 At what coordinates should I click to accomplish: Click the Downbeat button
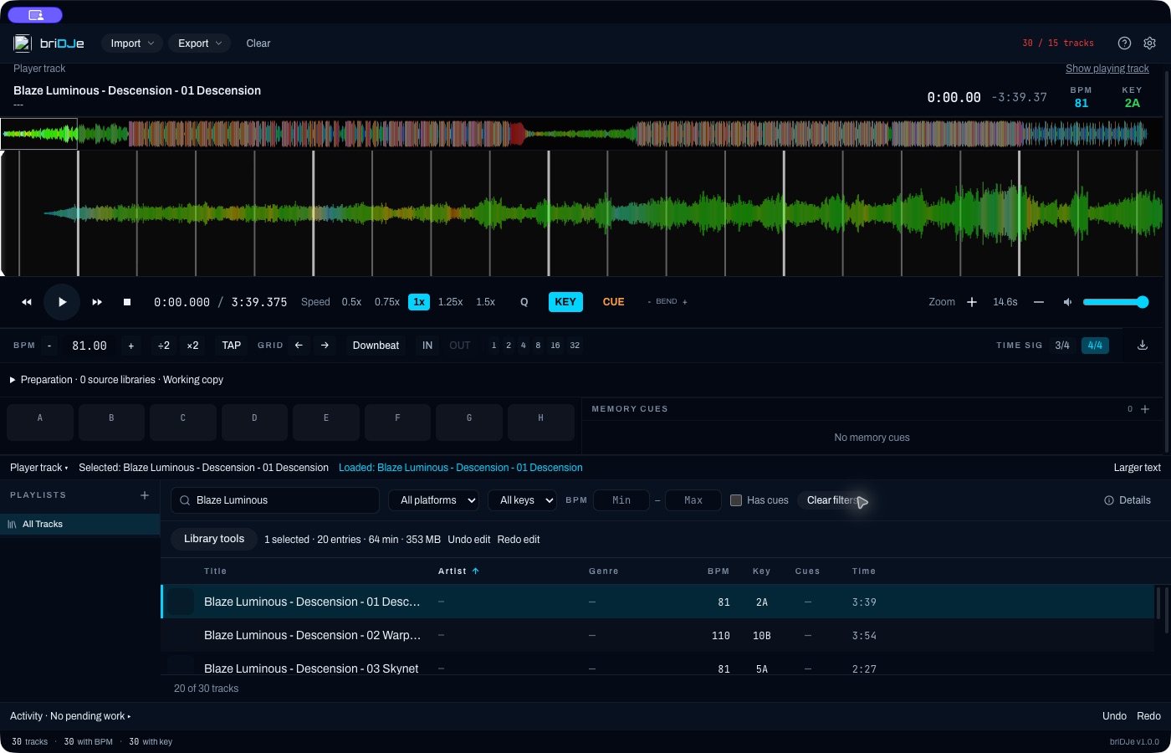tap(376, 346)
